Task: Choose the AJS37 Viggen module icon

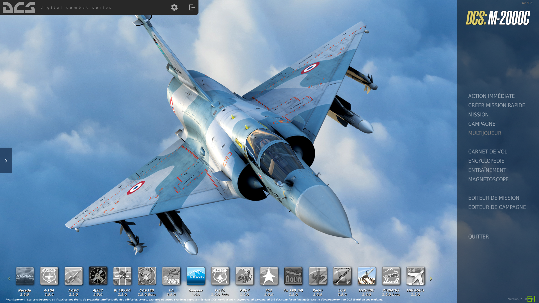Action: [98, 276]
